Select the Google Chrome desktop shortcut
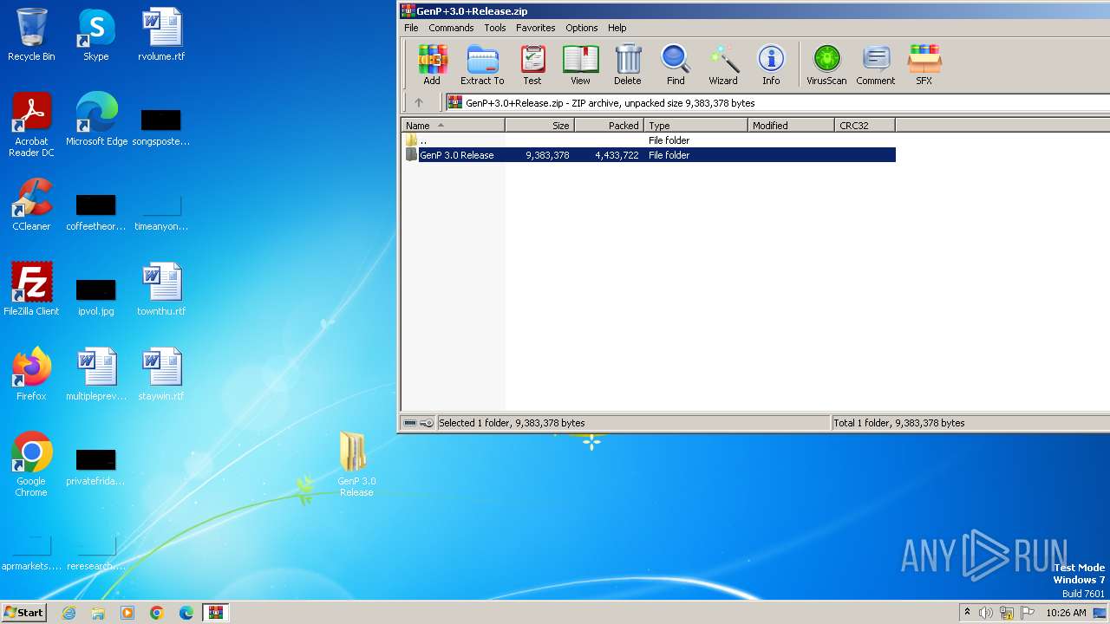Viewport: 1110px width, 624px height. (31, 465)
